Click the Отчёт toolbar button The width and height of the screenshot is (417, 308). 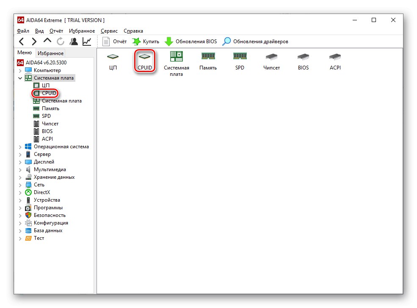click(x=114, y=42)
